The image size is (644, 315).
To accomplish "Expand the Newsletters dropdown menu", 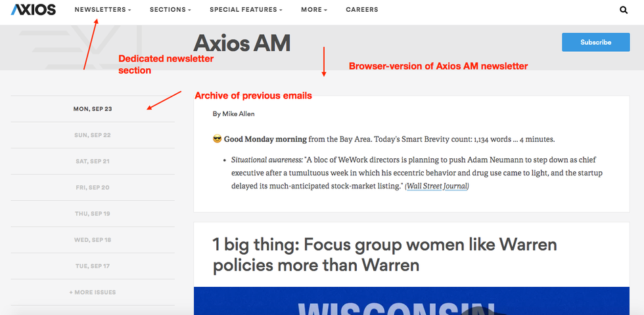I will tap(103, 10).
